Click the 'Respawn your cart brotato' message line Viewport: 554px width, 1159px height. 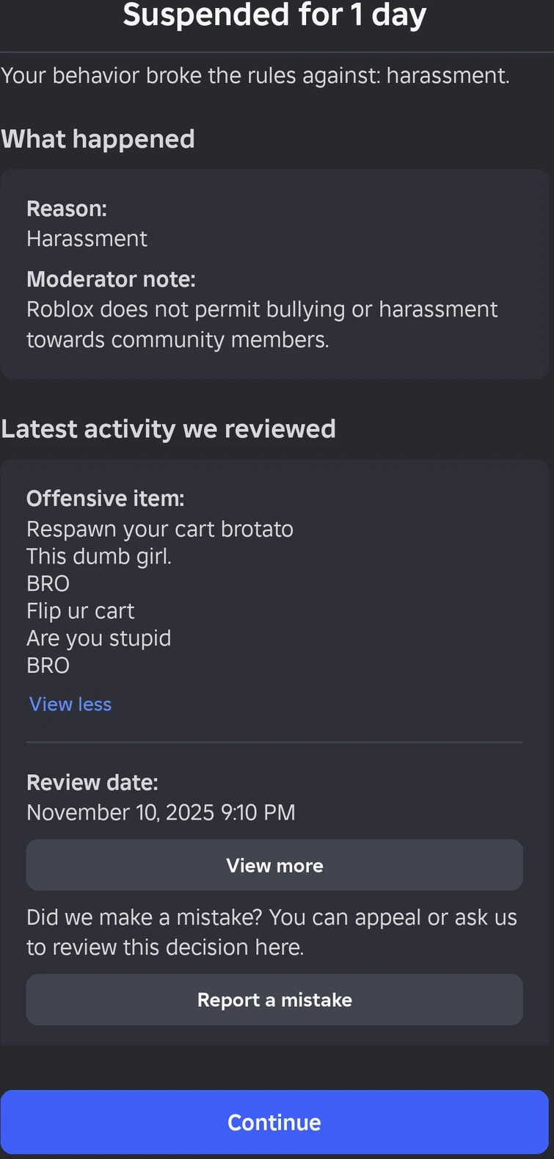coord(159,529)
